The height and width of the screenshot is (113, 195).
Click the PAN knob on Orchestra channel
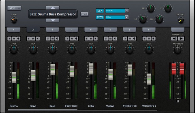(x=149, y=50)
